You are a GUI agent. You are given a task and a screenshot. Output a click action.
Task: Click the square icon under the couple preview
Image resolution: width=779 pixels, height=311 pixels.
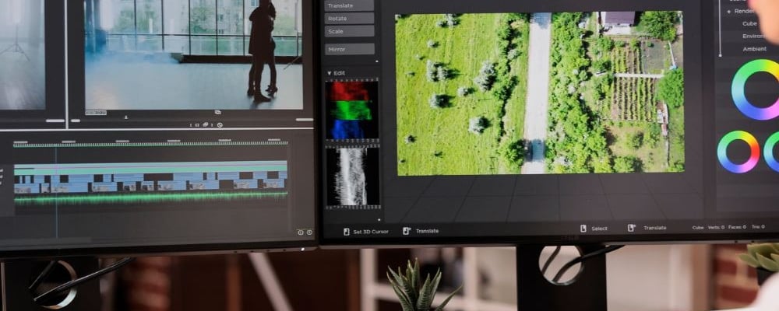click(x=197, y=125)
